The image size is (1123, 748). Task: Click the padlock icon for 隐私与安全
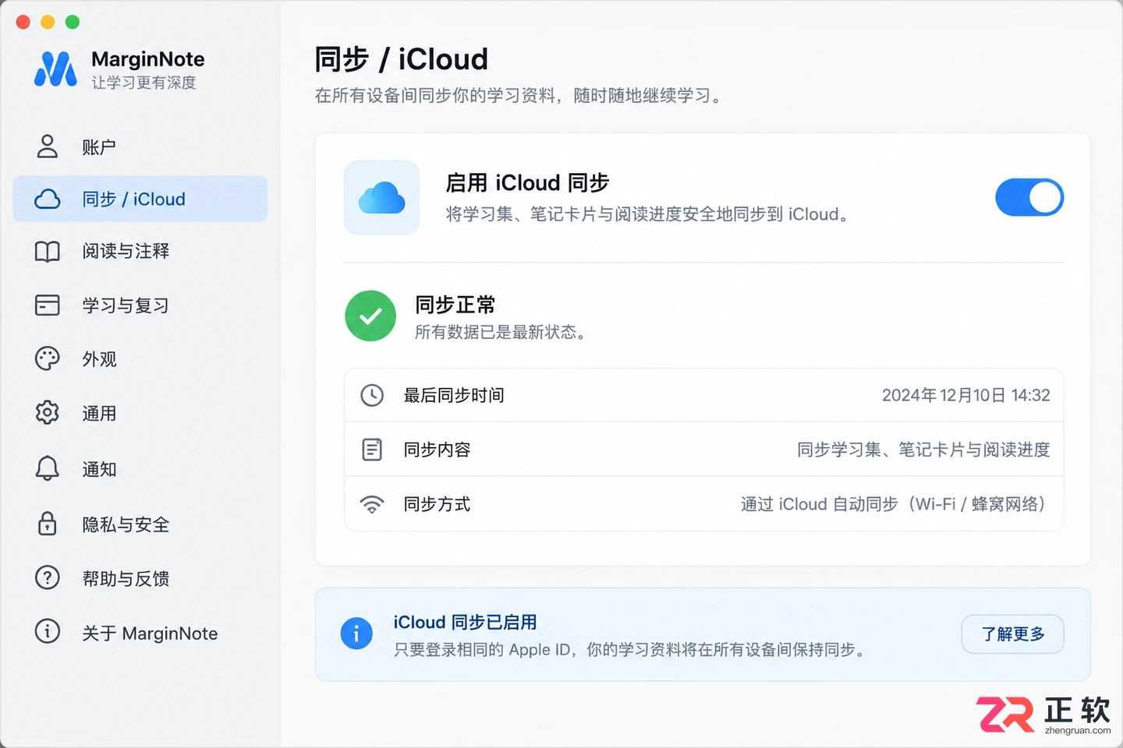tap(48, 523)
